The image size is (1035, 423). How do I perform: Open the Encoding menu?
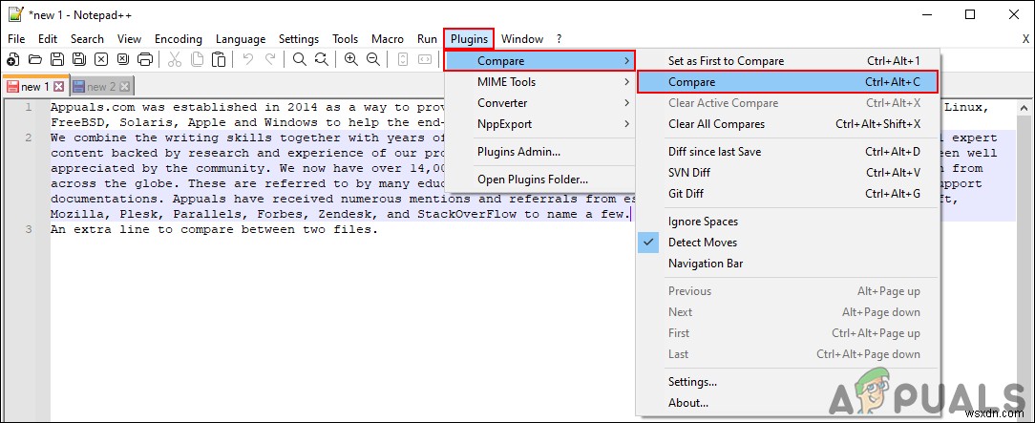pyautogui.click(x=179, y=39)
